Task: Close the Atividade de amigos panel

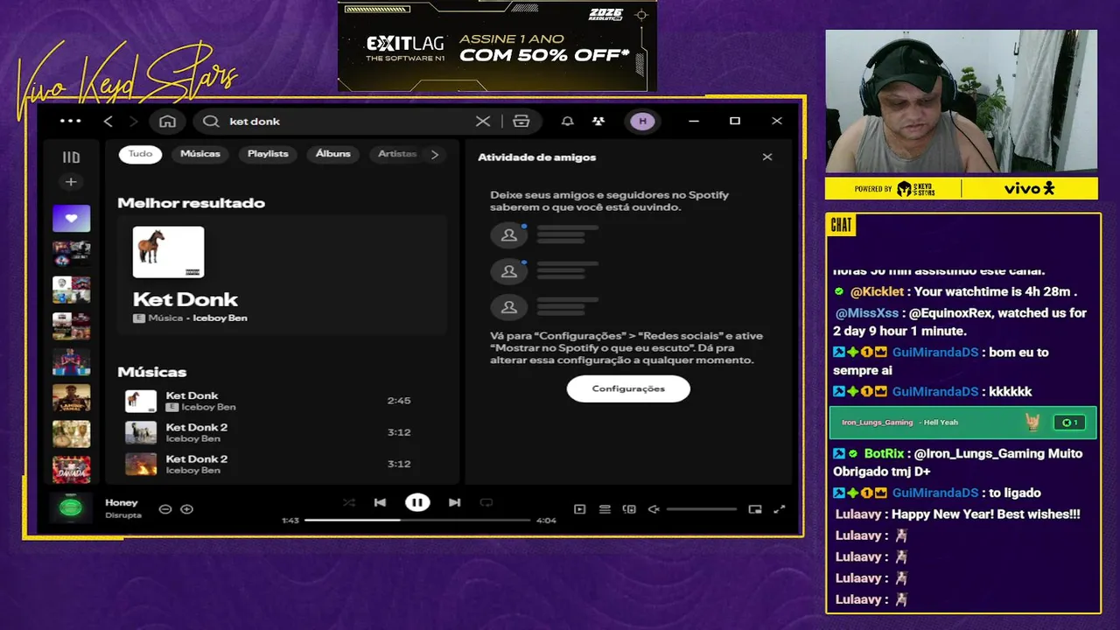Action: [767, 157]
